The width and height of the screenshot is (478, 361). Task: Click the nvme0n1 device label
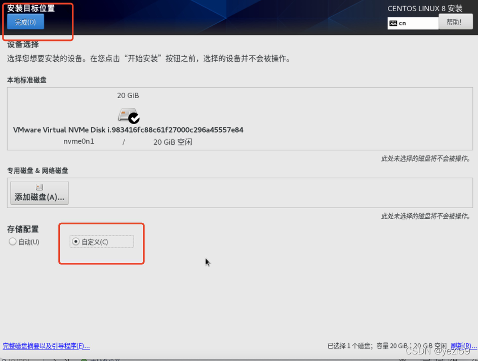pos(78,141)
